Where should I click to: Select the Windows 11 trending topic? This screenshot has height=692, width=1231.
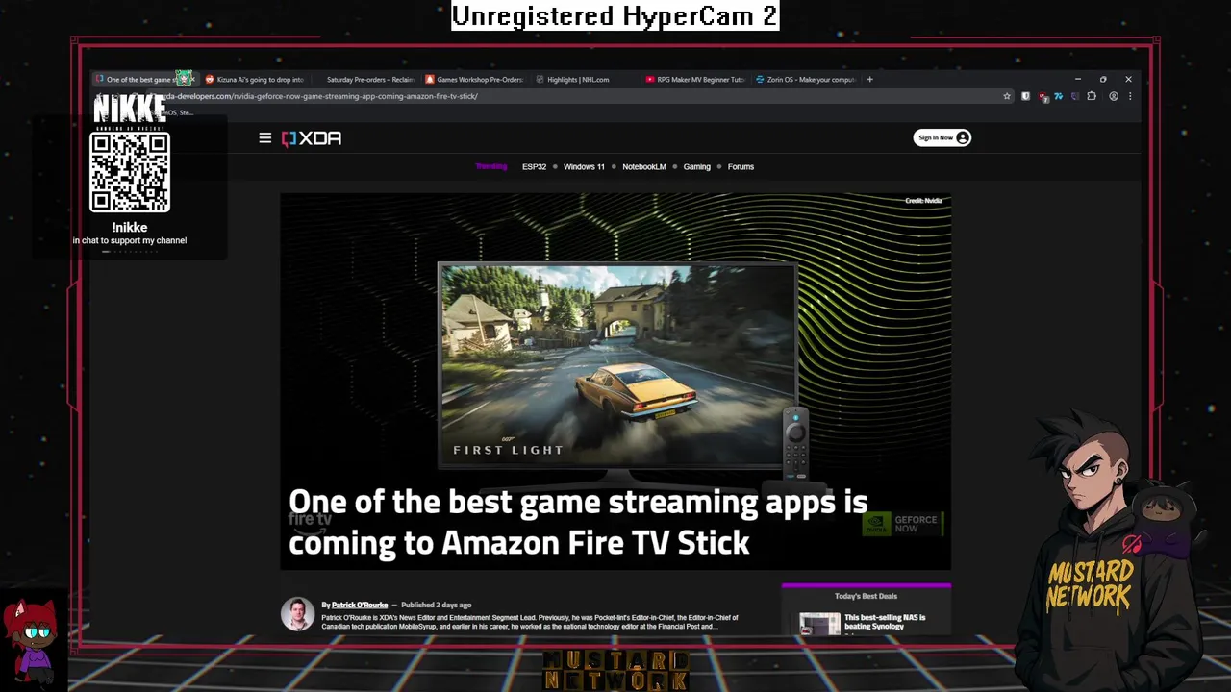(x=584, y=167)
